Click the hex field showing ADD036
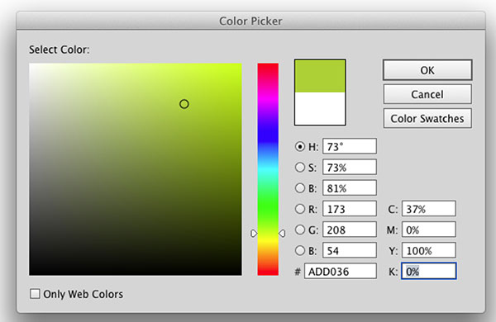 (x=341, y=271)
